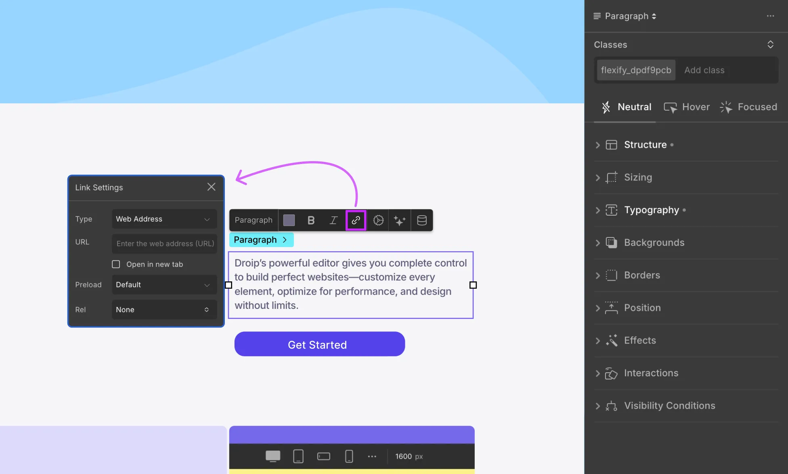Select mobile portrait viewport icon
The image size is (788, 474).
349,456
